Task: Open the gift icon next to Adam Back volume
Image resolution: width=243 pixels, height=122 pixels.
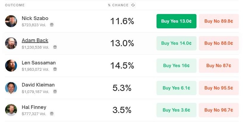Action: (x=55, y=47)
